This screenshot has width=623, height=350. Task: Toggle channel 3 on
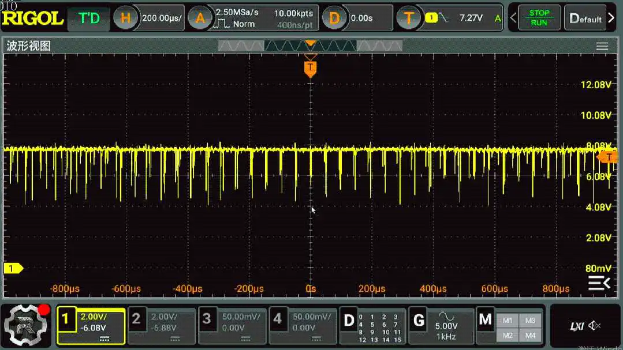[x=207, y=319]
